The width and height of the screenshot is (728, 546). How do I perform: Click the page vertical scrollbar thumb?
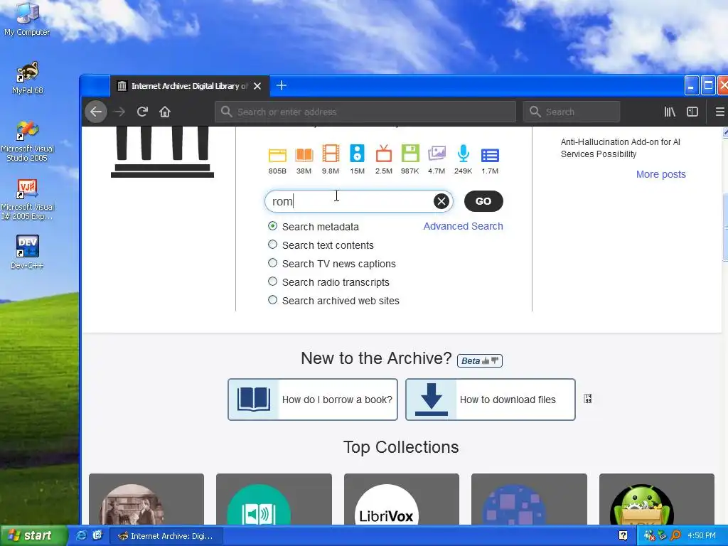[724, 227]
